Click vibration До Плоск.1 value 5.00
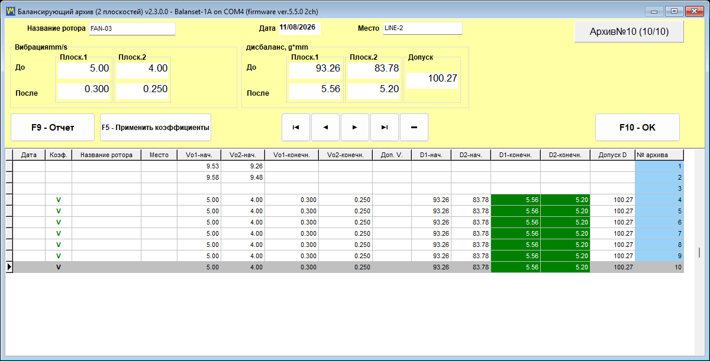 click(83, 69)
